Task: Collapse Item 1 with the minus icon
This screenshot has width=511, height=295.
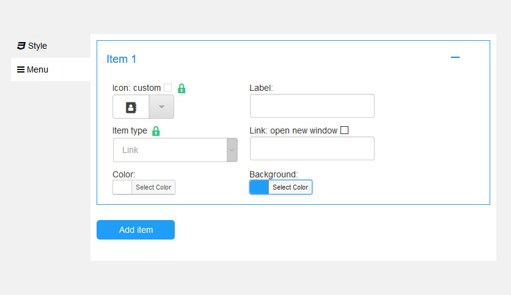Action: point(455,57)
